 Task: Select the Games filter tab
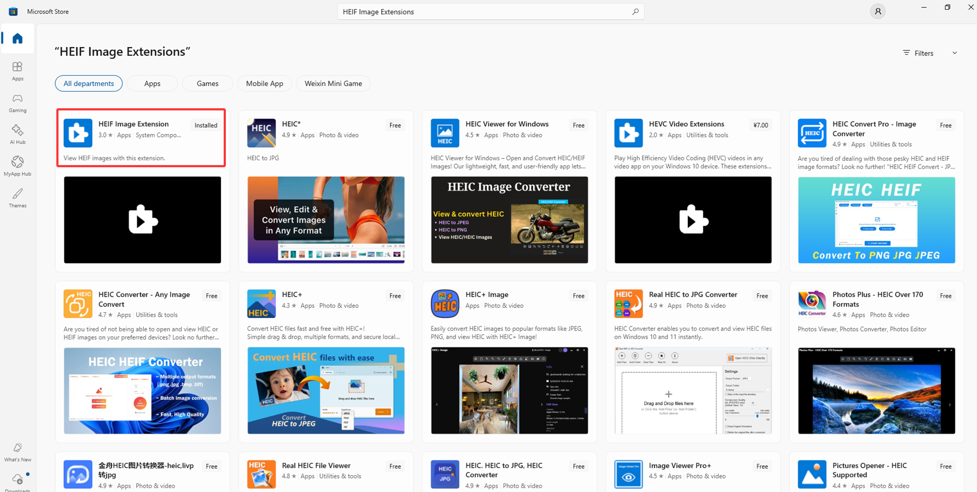tap(207, 83)
